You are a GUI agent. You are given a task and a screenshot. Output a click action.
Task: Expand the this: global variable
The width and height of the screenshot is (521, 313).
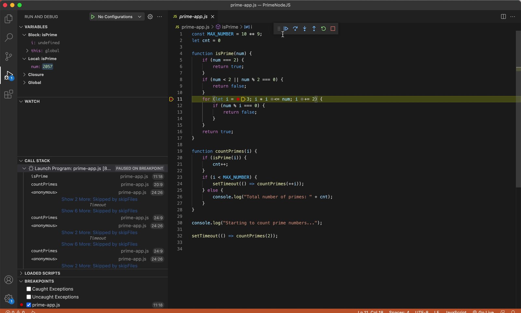27,50
